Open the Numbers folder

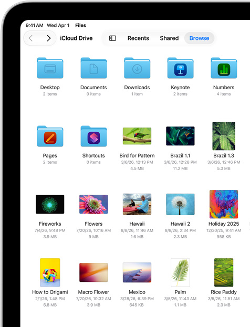[x=224, y=68]
